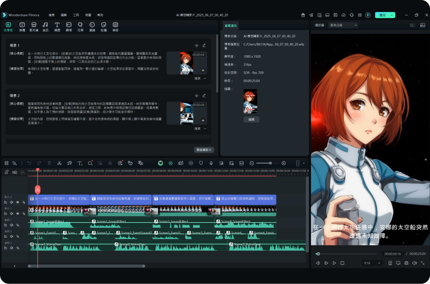Click the save project icon in title bar

click(336, 15)
